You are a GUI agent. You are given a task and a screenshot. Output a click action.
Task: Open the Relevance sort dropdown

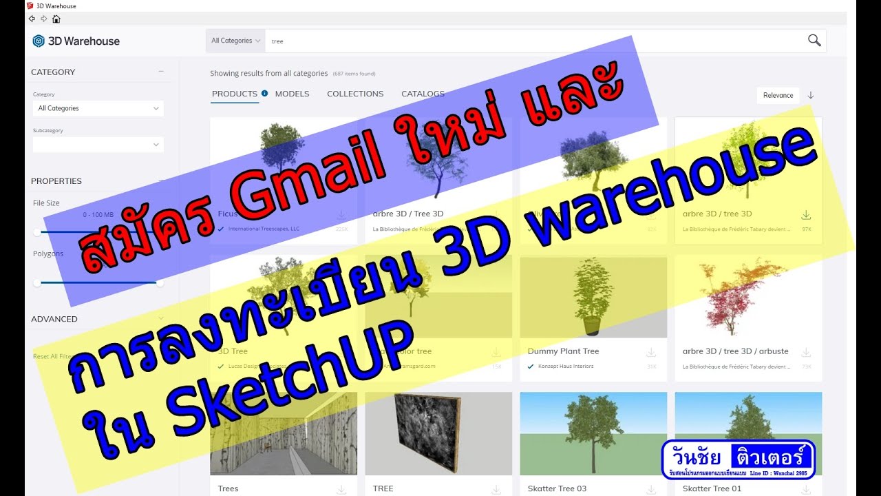click(x=778, y=95)
